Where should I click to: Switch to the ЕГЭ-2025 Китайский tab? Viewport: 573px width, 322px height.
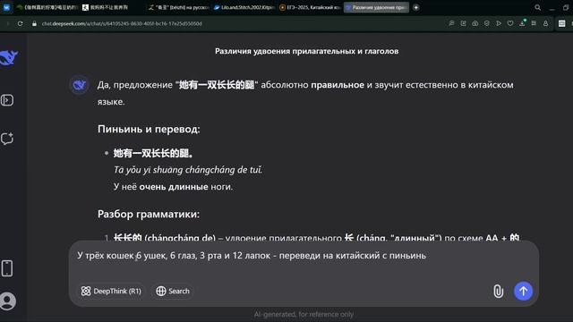[x=310, y=7]
